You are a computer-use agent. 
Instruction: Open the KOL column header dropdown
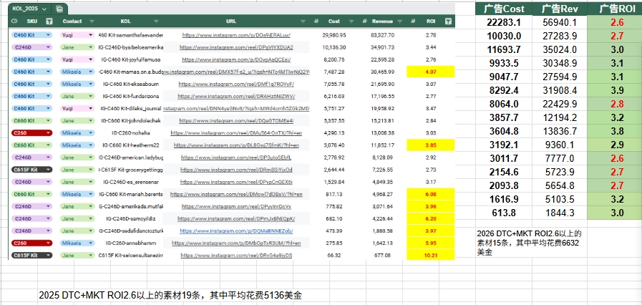click(x=157, y=21)
